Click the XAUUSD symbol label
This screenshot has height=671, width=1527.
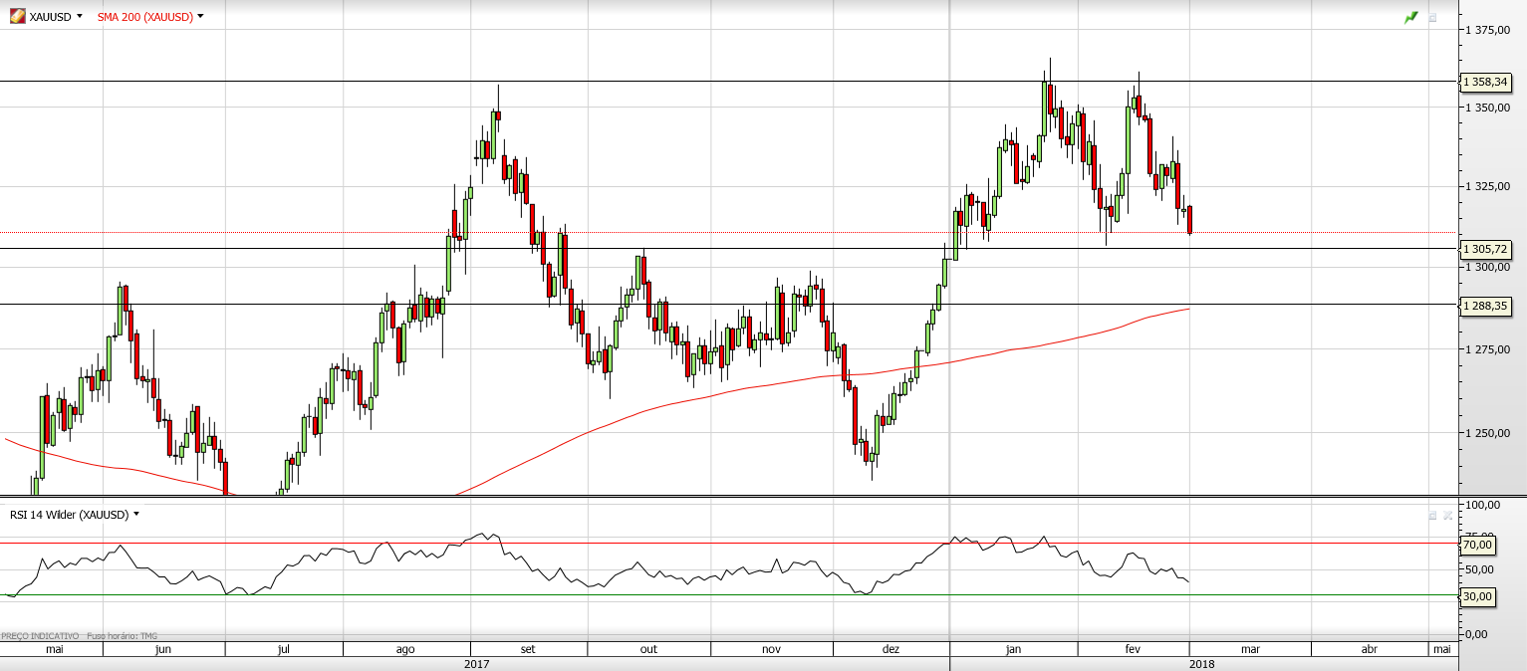click(x=51, y=17)
